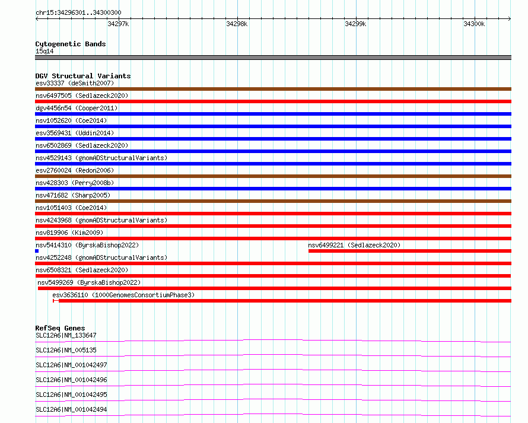This screenshot has height=423, width=528.
Task: Open nsv4243968 (gnomADStructuralVariants) label
Action: [101, 220]
